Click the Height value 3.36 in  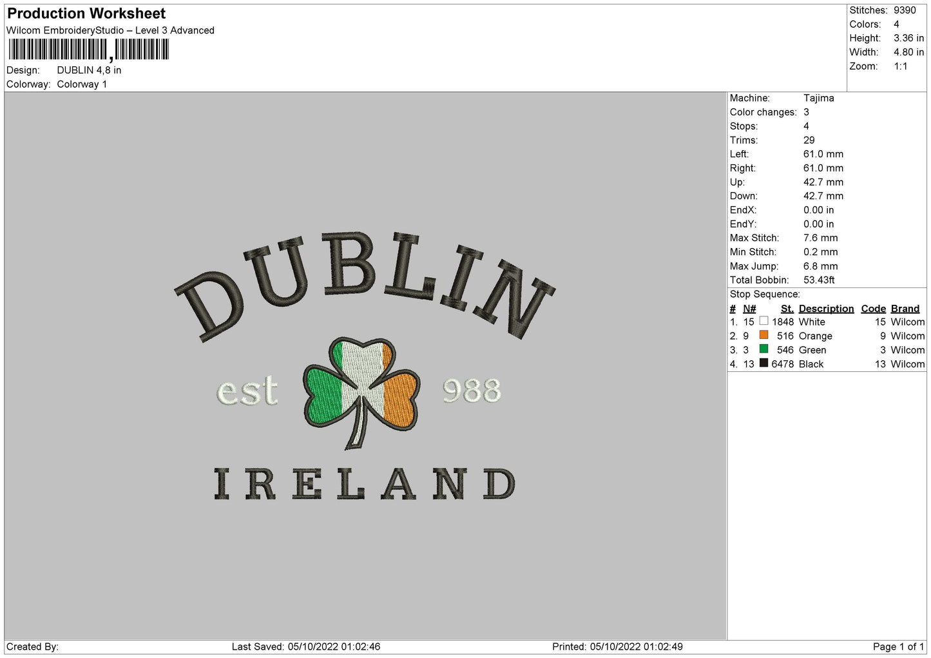[x=908, y=38]
